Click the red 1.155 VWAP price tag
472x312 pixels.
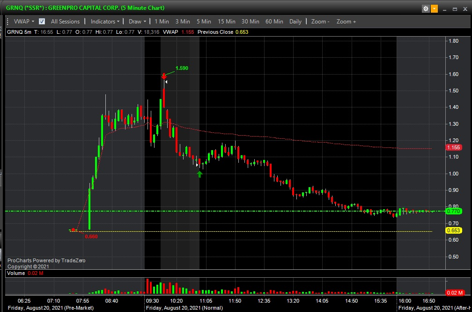click(x=453, y=147)
